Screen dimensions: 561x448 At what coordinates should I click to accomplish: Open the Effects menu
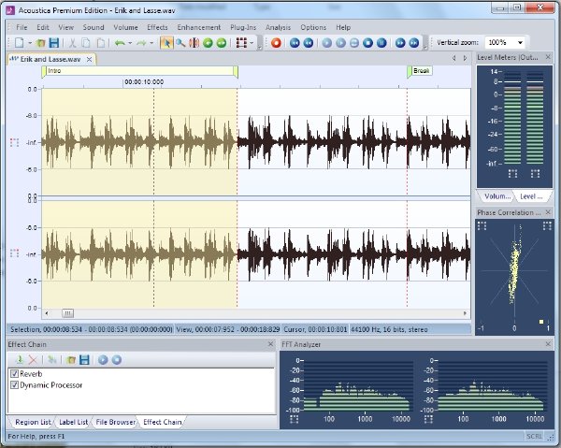point(157,27)
